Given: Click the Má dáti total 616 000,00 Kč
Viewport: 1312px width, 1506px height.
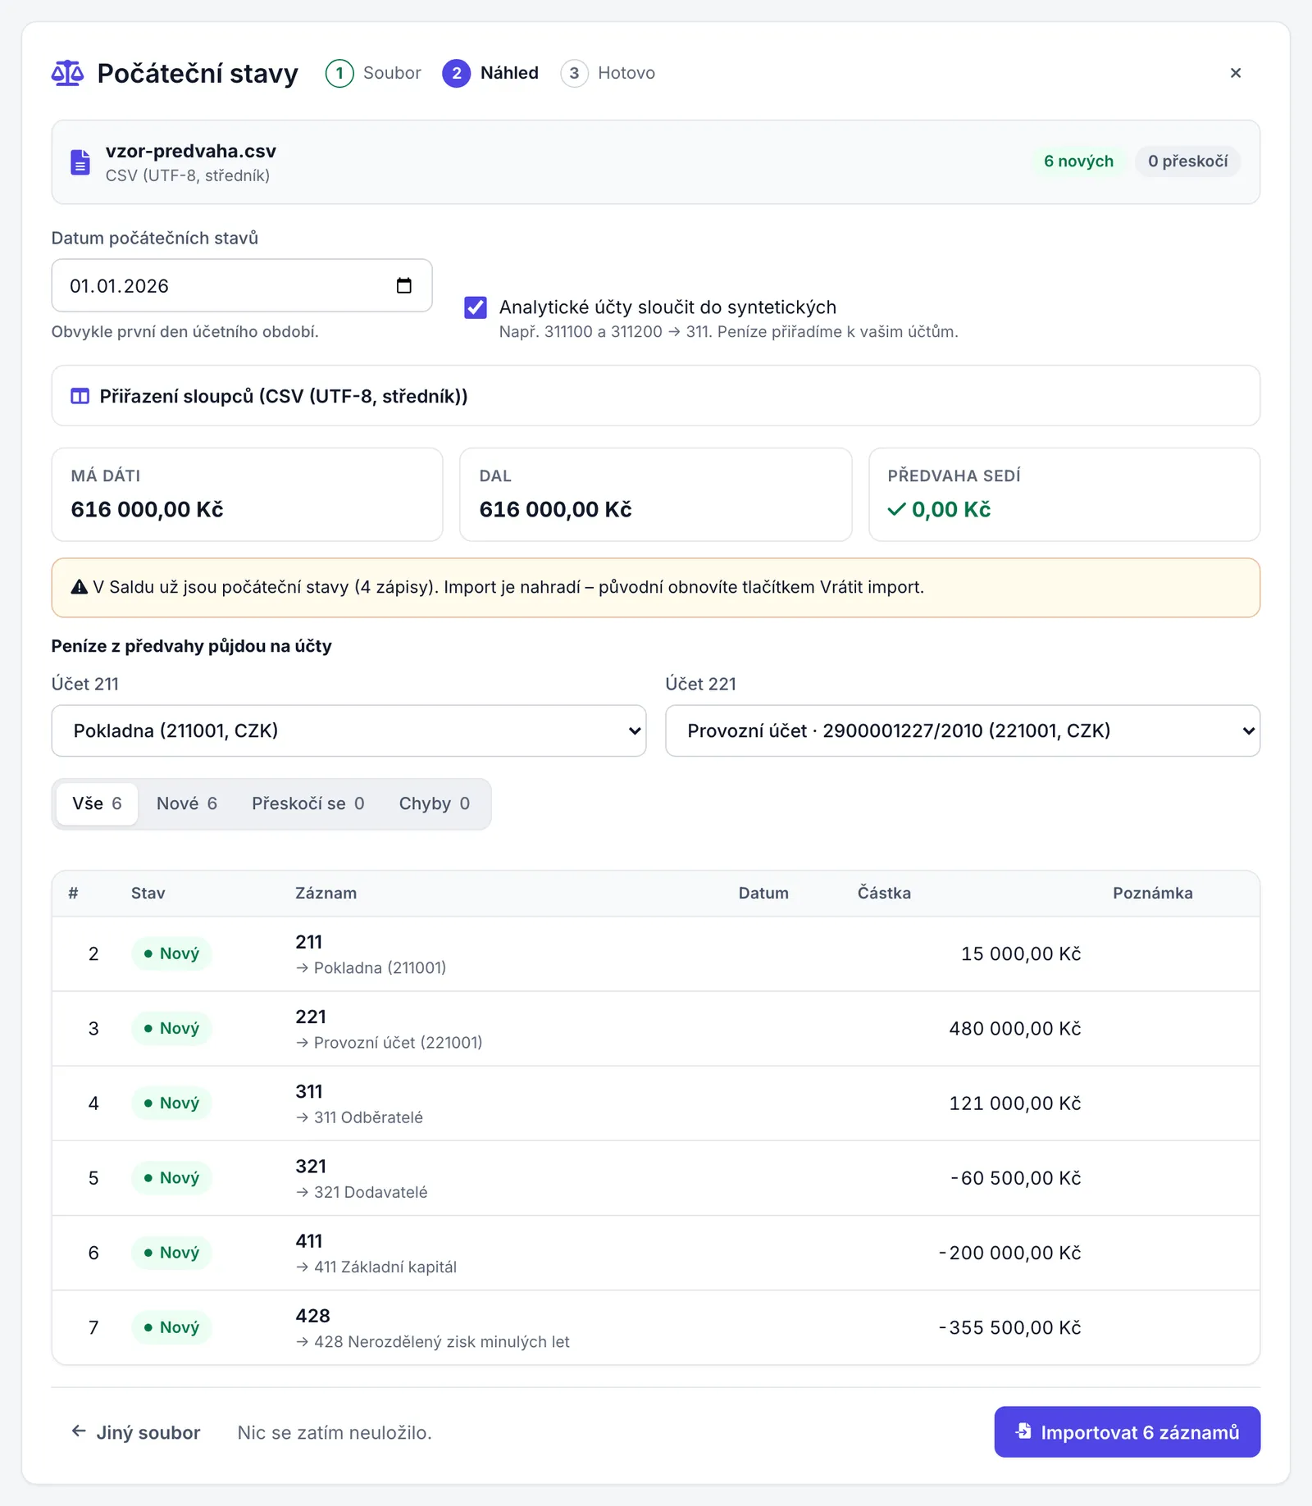Looking at the screenshot, I should click(148, 510).
